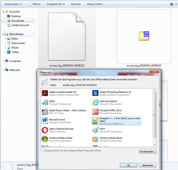Click the 'Desktop' label in Favoriten
Image resolution: width=178 pixels, height=170 pixels.
[x=16, y=16]
